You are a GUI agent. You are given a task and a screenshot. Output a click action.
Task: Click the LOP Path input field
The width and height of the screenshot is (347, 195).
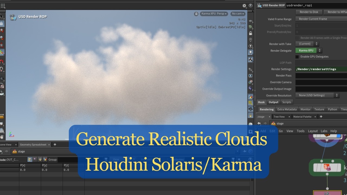point(321,63)
